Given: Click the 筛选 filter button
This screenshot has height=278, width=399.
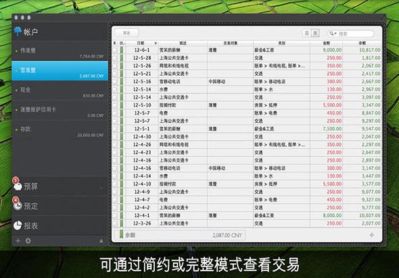Looking at the screenshot, I should [x=126, y=33].
